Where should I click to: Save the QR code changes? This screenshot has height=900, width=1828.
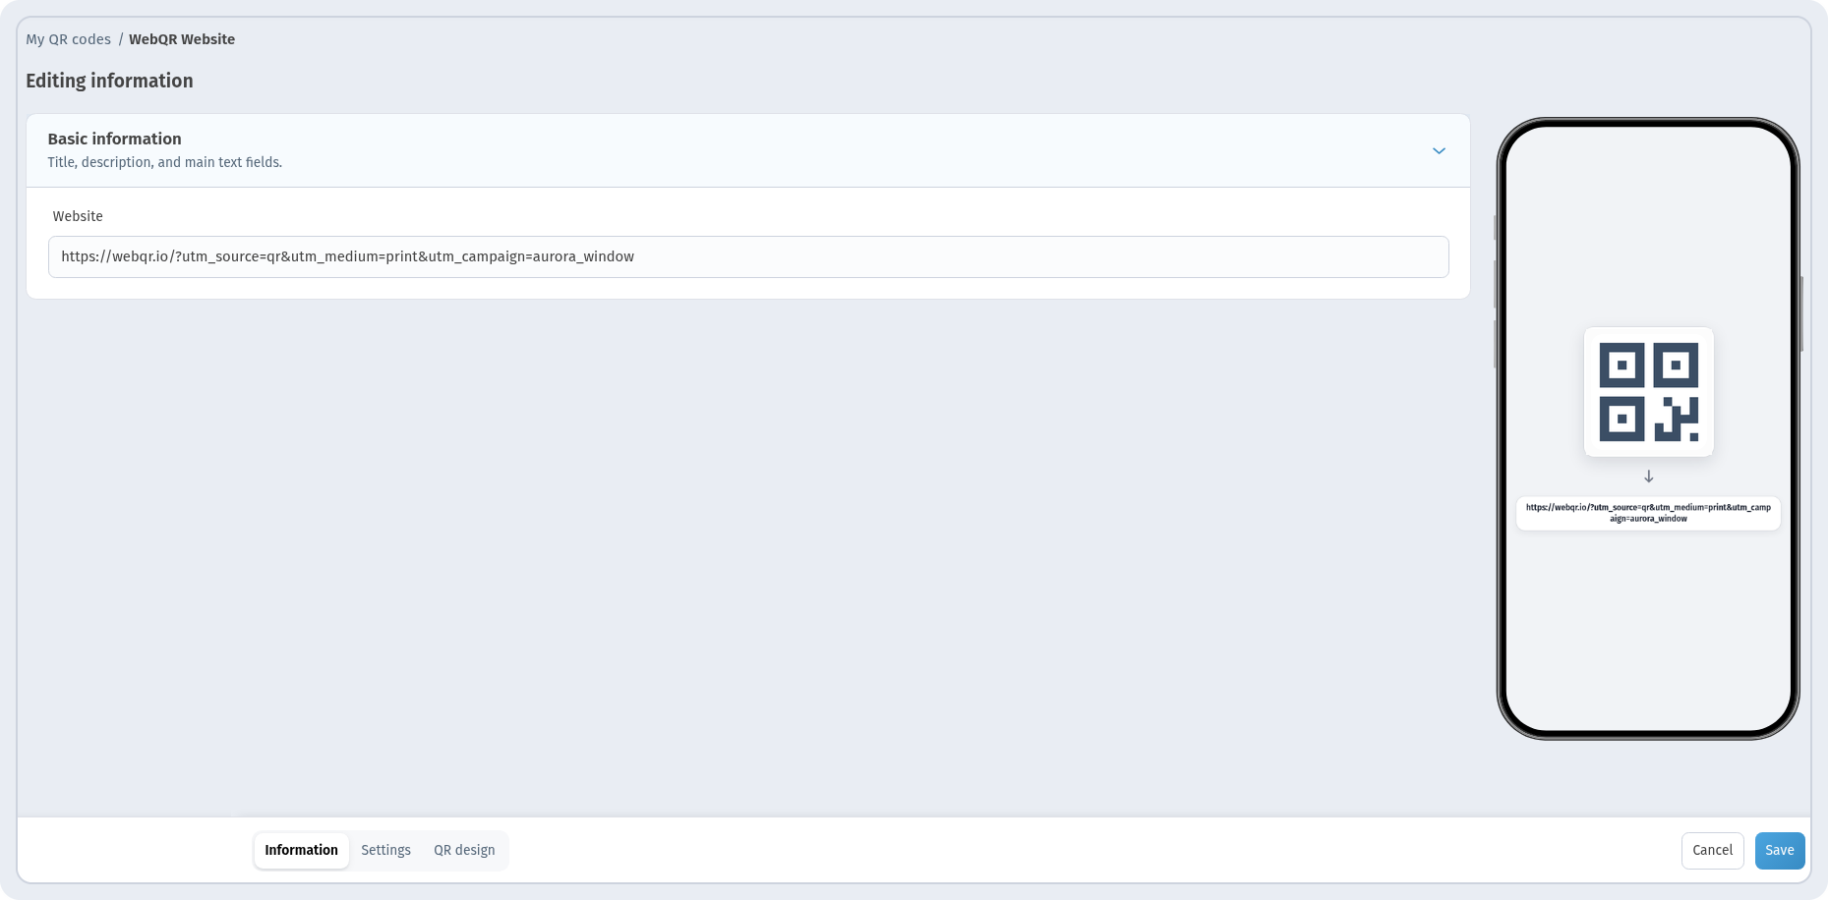1780,851
